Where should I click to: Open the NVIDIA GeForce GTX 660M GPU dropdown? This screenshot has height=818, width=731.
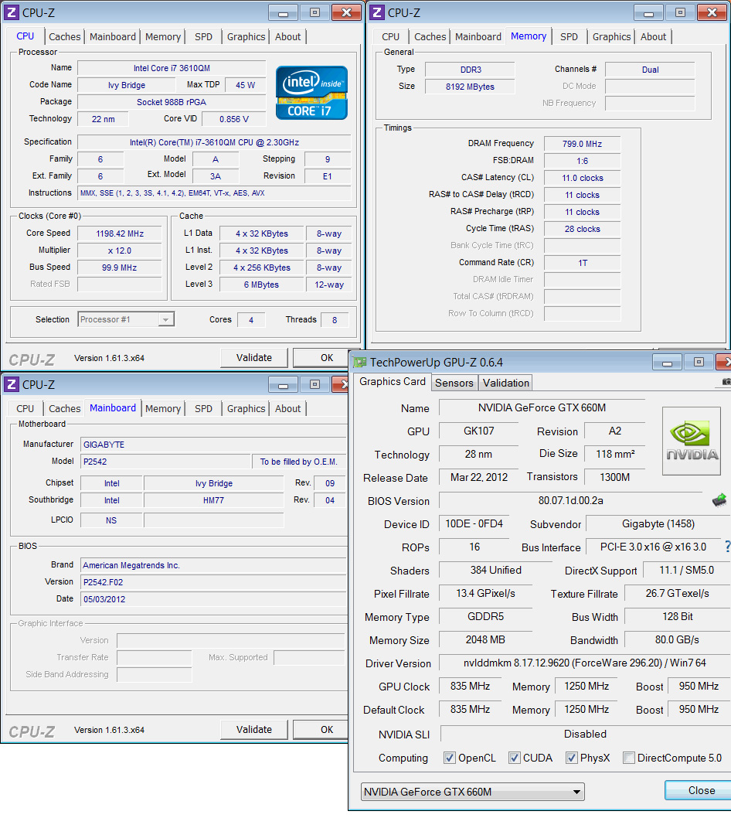click(x=472, y=792)
